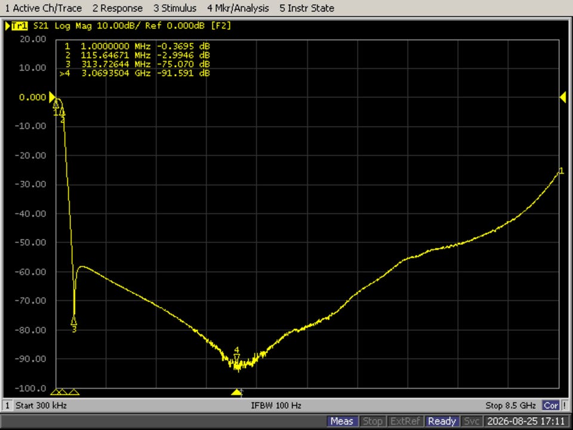
Task: Click the date and time 2026-08-25 17:11
Action: point(526,421)
